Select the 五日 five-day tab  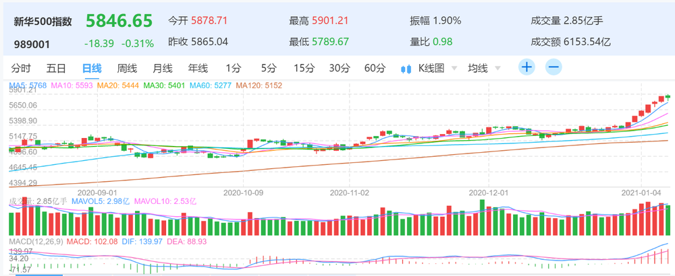pyautogui.click(x=56, y=68)
